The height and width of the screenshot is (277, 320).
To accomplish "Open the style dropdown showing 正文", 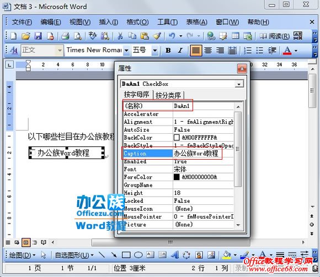I will pos(60,50).
